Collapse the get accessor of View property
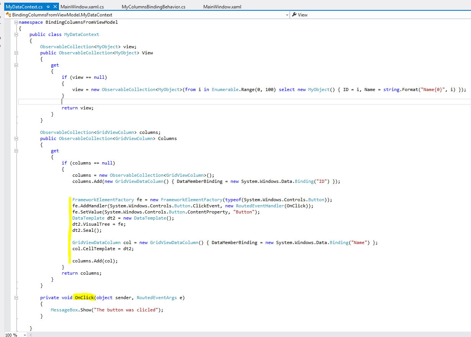The height and width of the screenshot is (337, 471). tap(16, 65)
